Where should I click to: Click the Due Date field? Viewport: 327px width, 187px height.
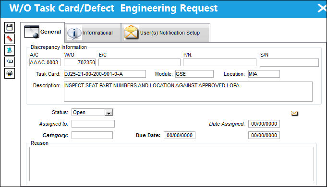180,135
